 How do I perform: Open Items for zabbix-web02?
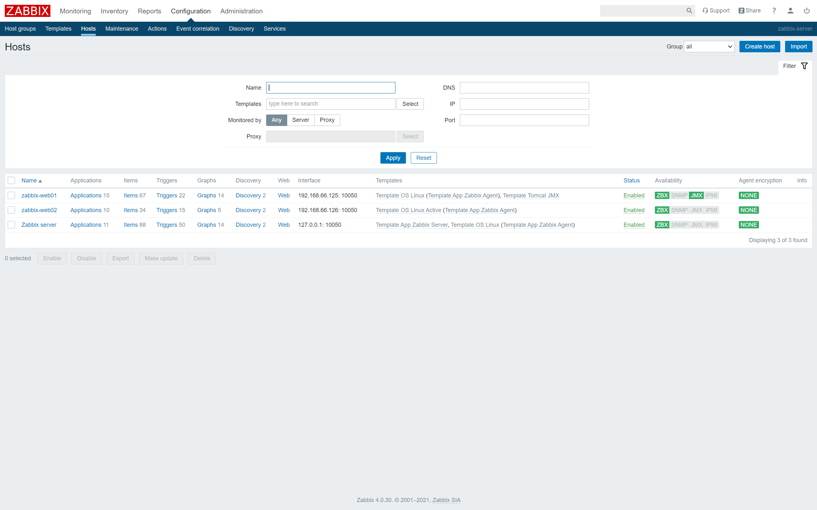(131, 210)
